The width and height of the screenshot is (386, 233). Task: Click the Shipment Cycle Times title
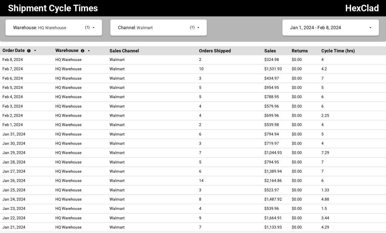53,8
